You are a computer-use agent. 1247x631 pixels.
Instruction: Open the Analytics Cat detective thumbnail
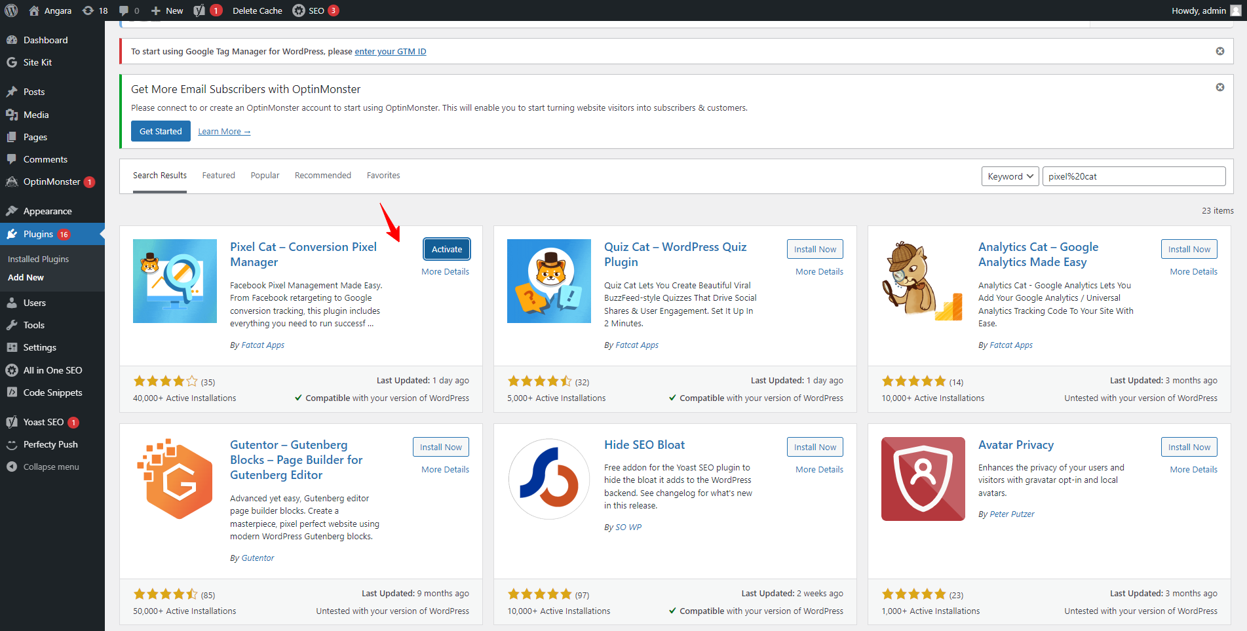923,281
